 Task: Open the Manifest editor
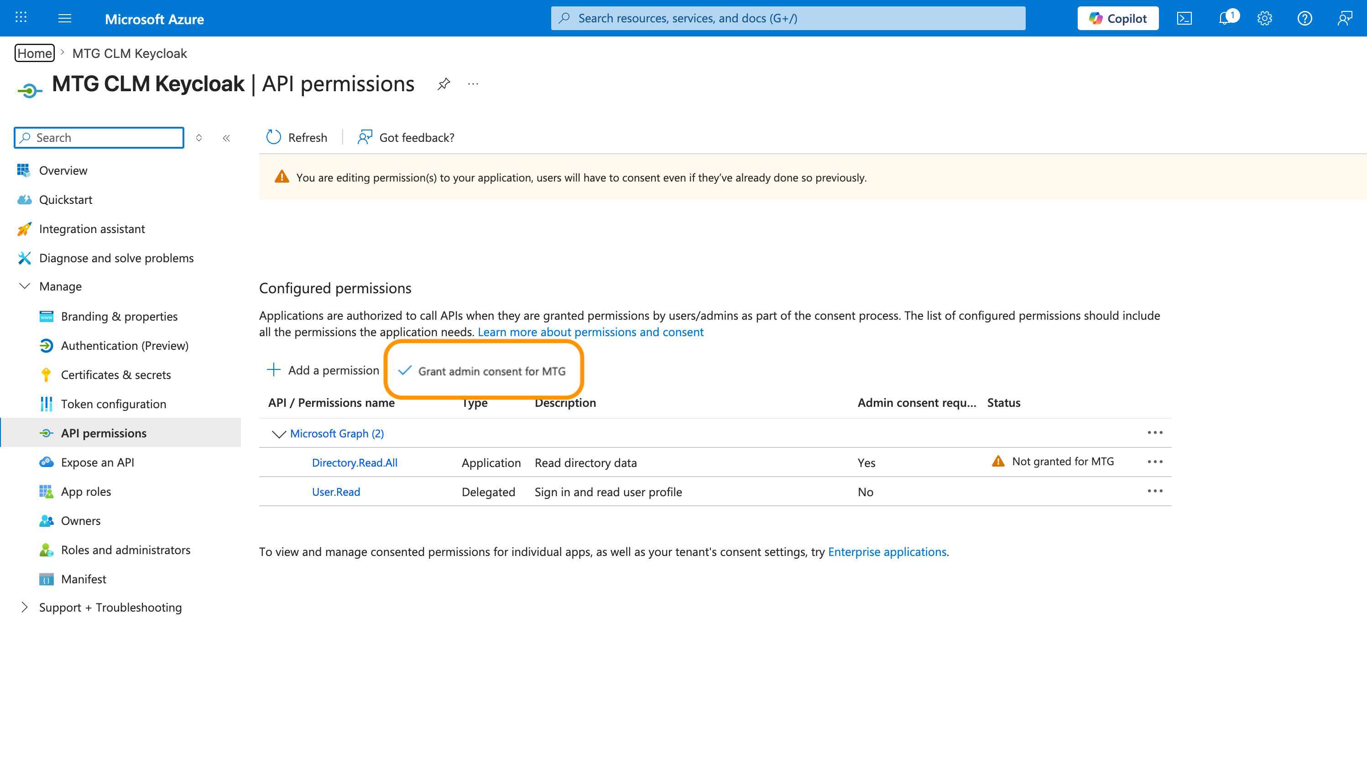pyautogui.click(x=83, y=579)
